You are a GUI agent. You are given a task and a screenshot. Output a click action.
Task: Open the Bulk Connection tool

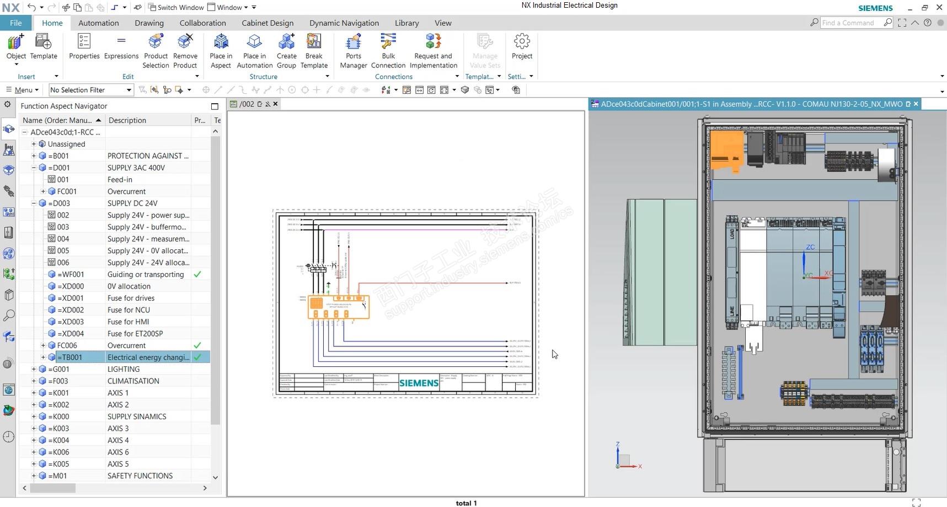pyautogui.click(x=388, y=43)
